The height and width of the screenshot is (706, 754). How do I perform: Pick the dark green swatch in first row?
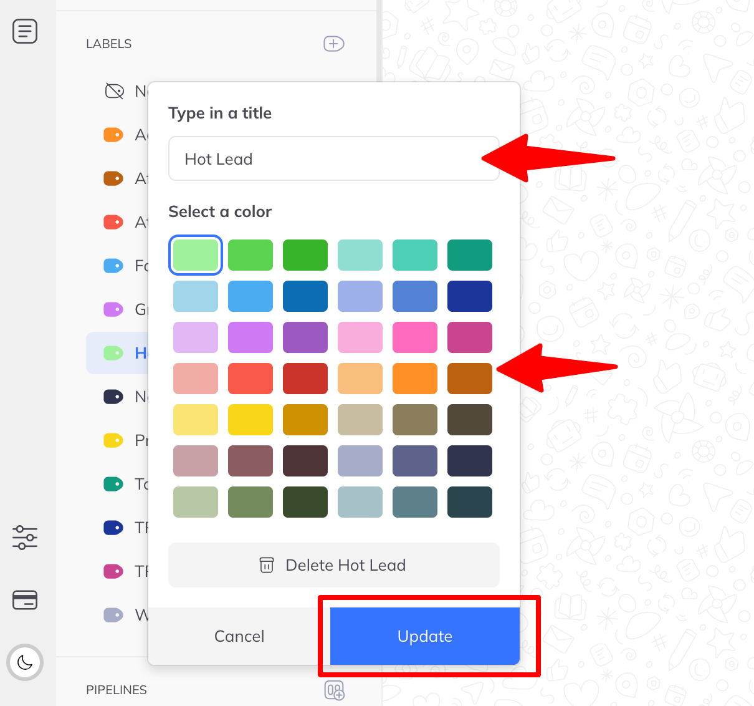tap(305, 255)
